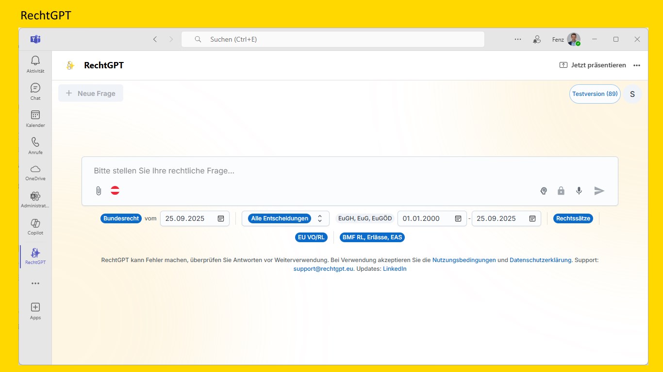
Task: Toggle the Rechtssätze filter chip
Action: [573, 218]
